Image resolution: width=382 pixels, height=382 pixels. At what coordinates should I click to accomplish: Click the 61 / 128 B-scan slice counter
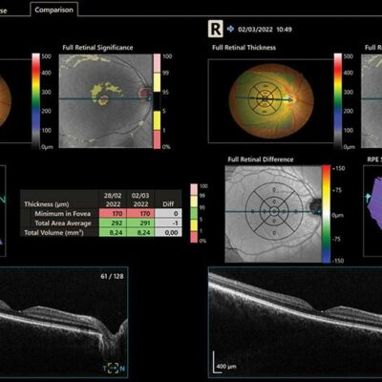[112, 276]
